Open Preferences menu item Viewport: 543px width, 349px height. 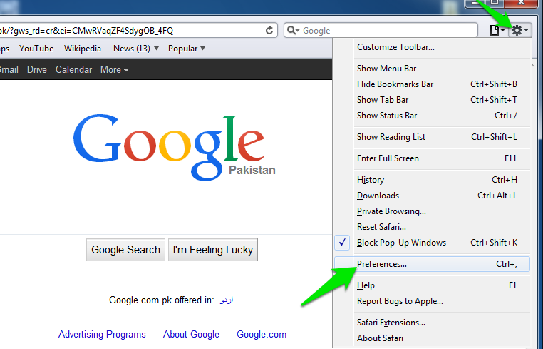click(x=432, y=264)
